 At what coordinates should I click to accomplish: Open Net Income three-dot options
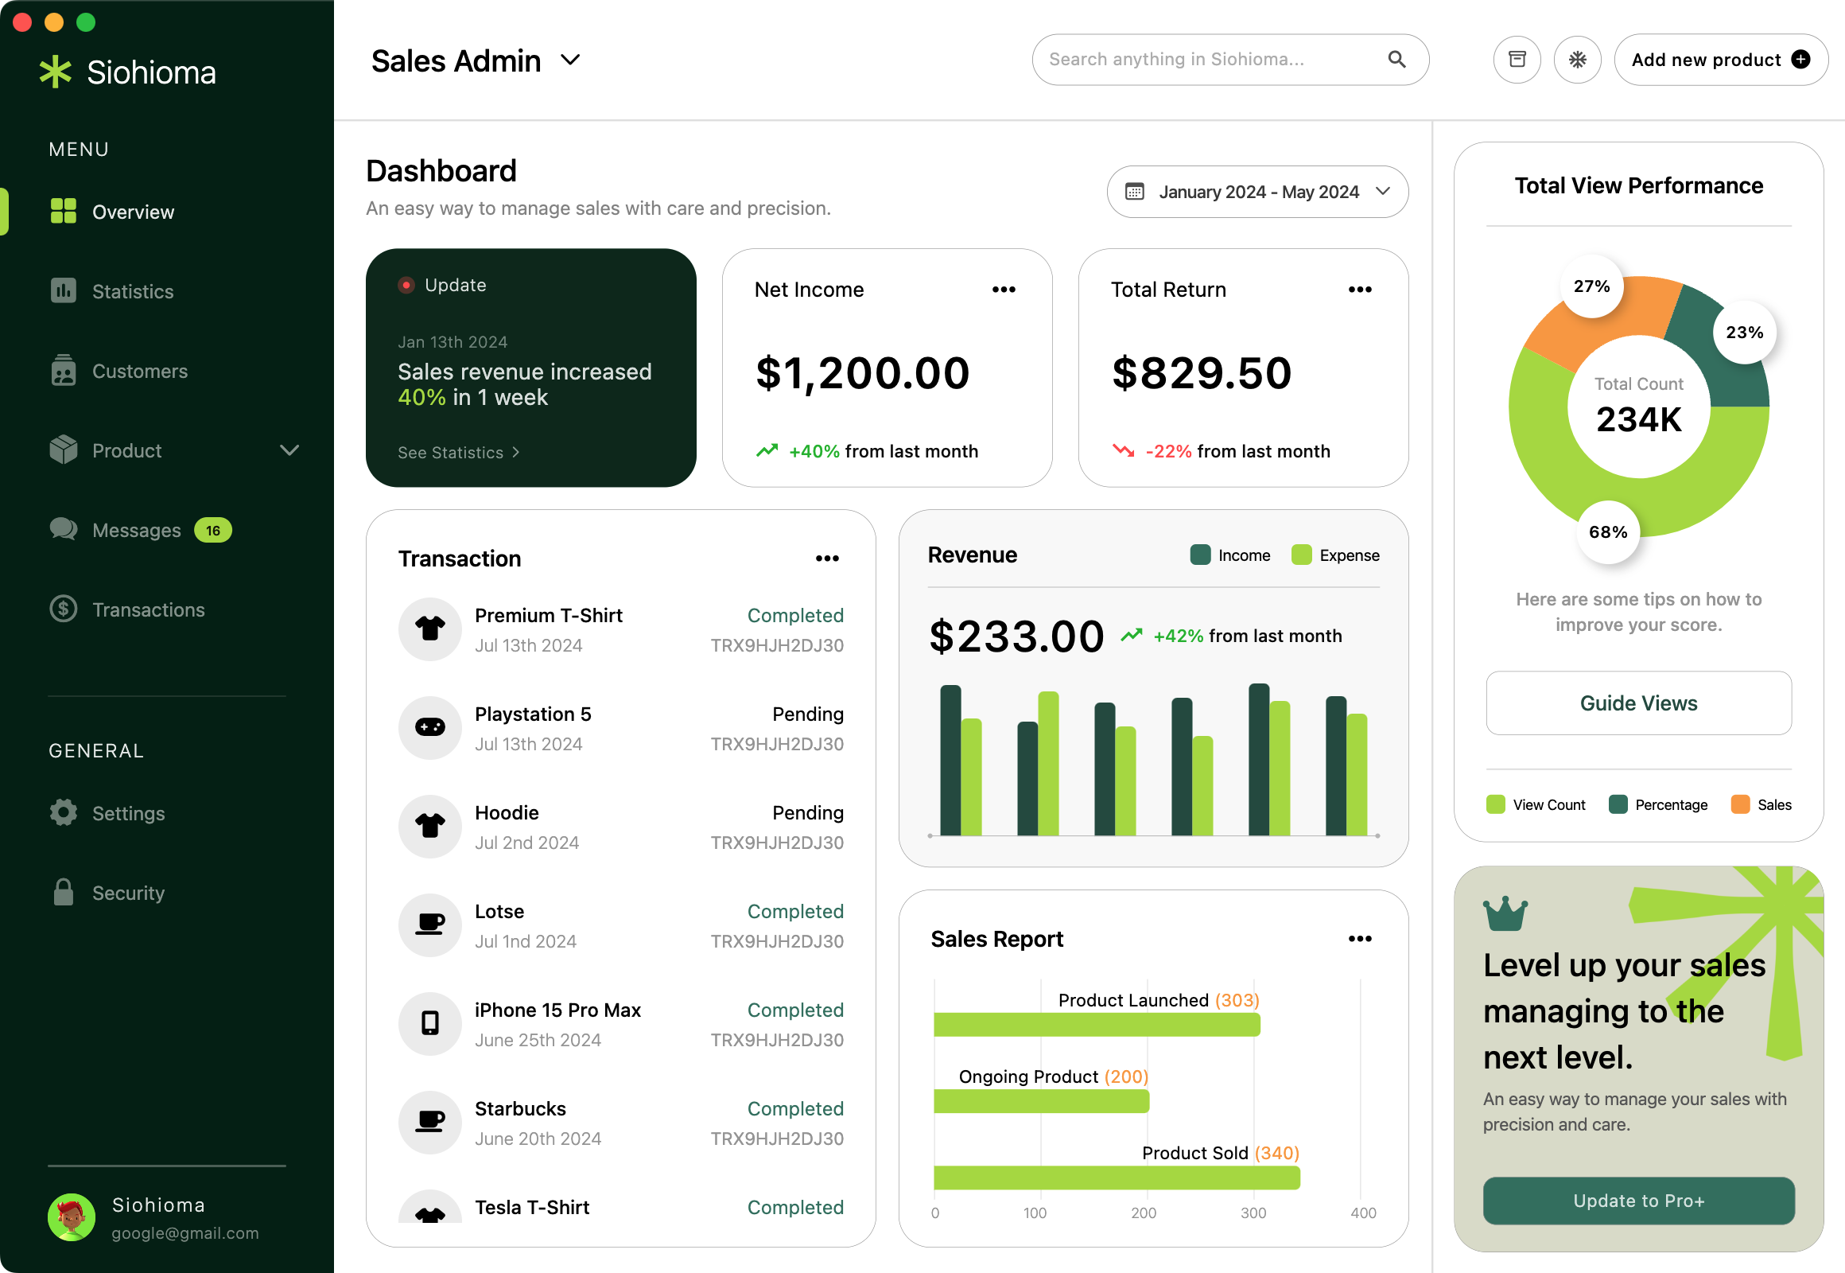click(1003, 290)
